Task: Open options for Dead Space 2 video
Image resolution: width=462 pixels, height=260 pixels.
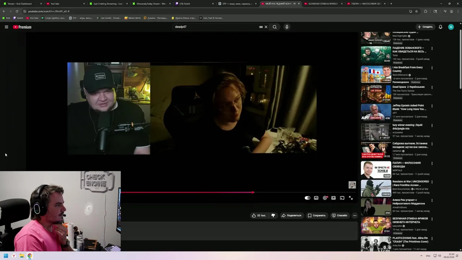Action: [x=432, y=87]
